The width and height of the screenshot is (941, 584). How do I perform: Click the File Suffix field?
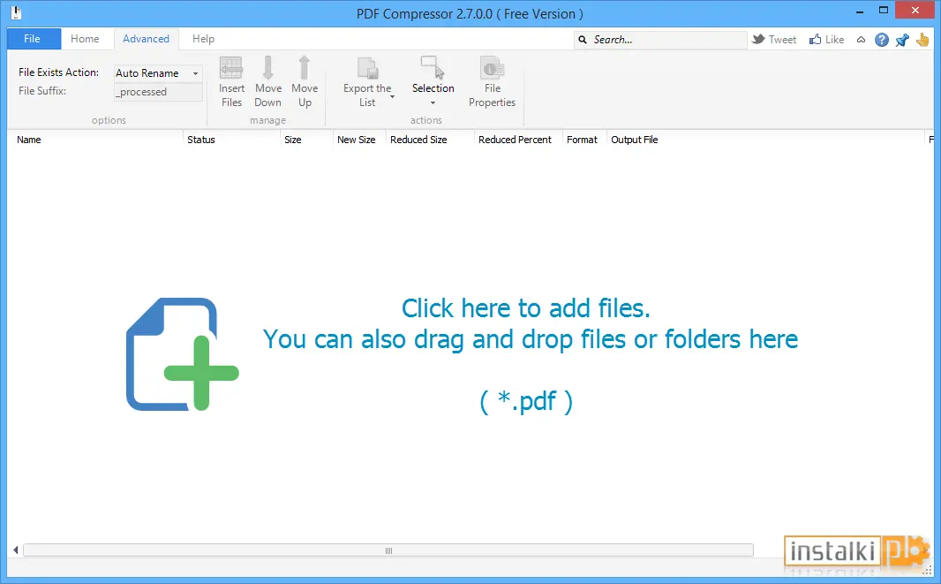pos(158,92)
